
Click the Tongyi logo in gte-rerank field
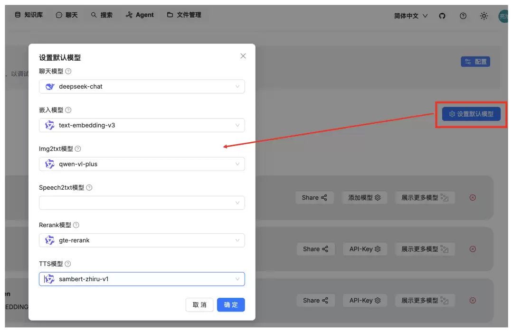pyautogui.click(x=50, y=240)
